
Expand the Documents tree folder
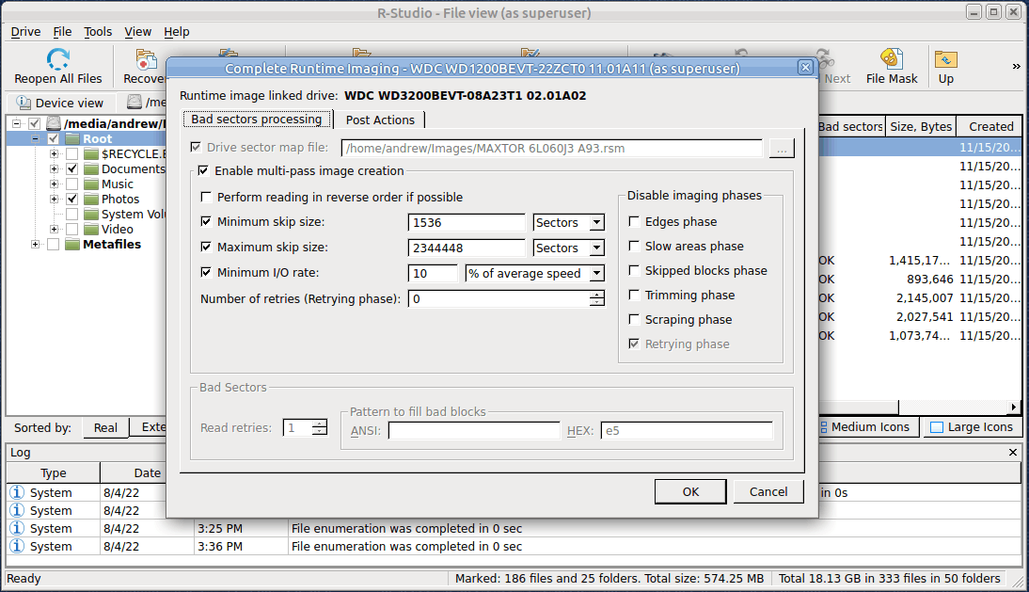coord(54,168)
